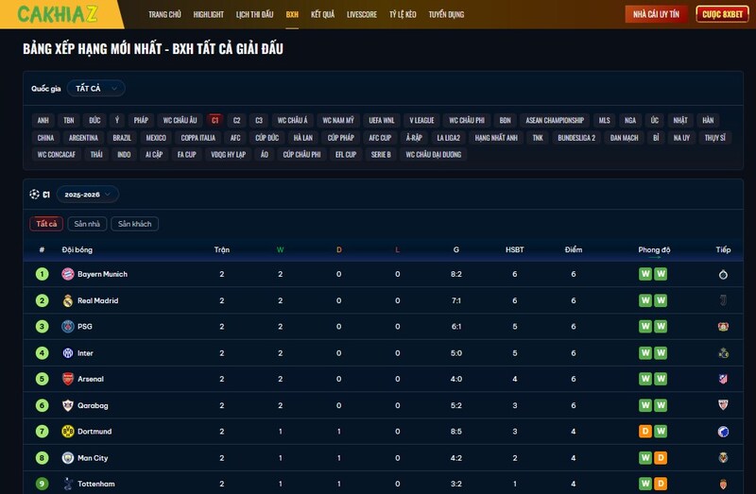This screenshot has height=494, width=756.
Task: Click the Bayern Munich club crest icon
Action: (68, 274)
